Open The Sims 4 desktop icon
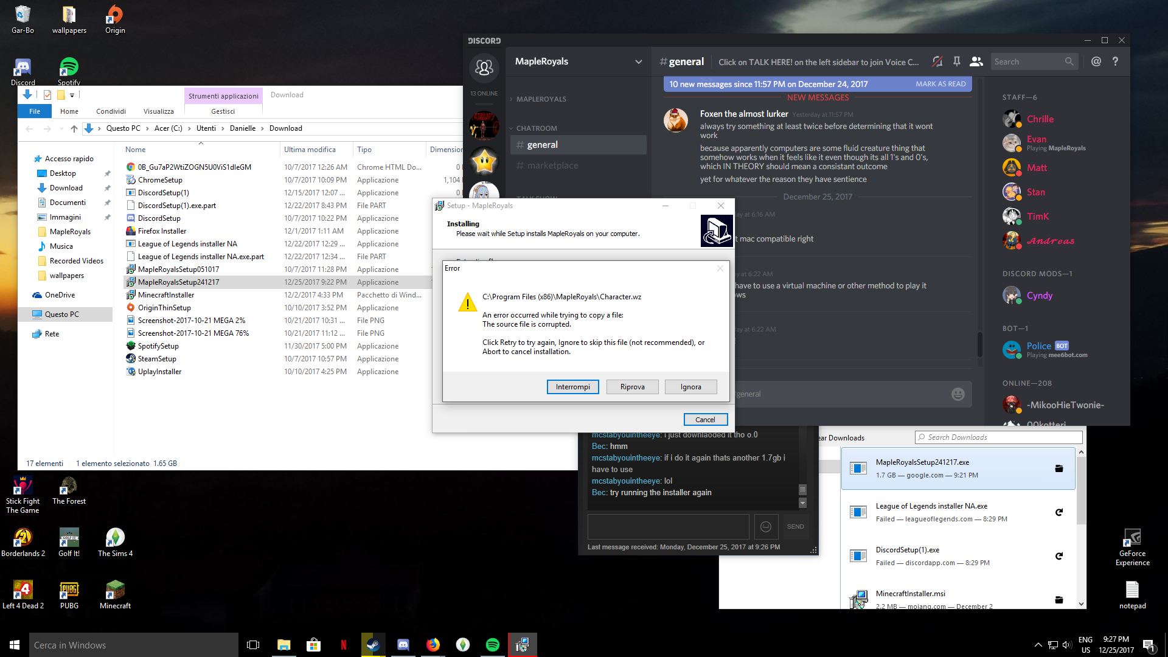The height and width of the screenshot is (657, 1168). pos(115,543)
